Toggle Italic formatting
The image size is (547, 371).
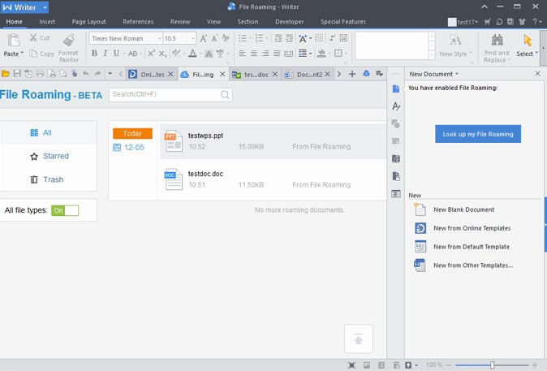(x=105, y=54)
